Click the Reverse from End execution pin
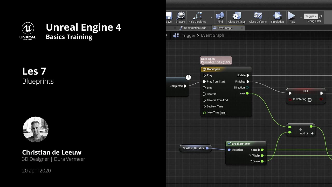 [x=204, y=100]
